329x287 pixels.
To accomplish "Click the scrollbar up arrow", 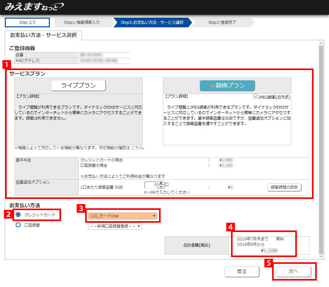I will [x=321, y=43].
